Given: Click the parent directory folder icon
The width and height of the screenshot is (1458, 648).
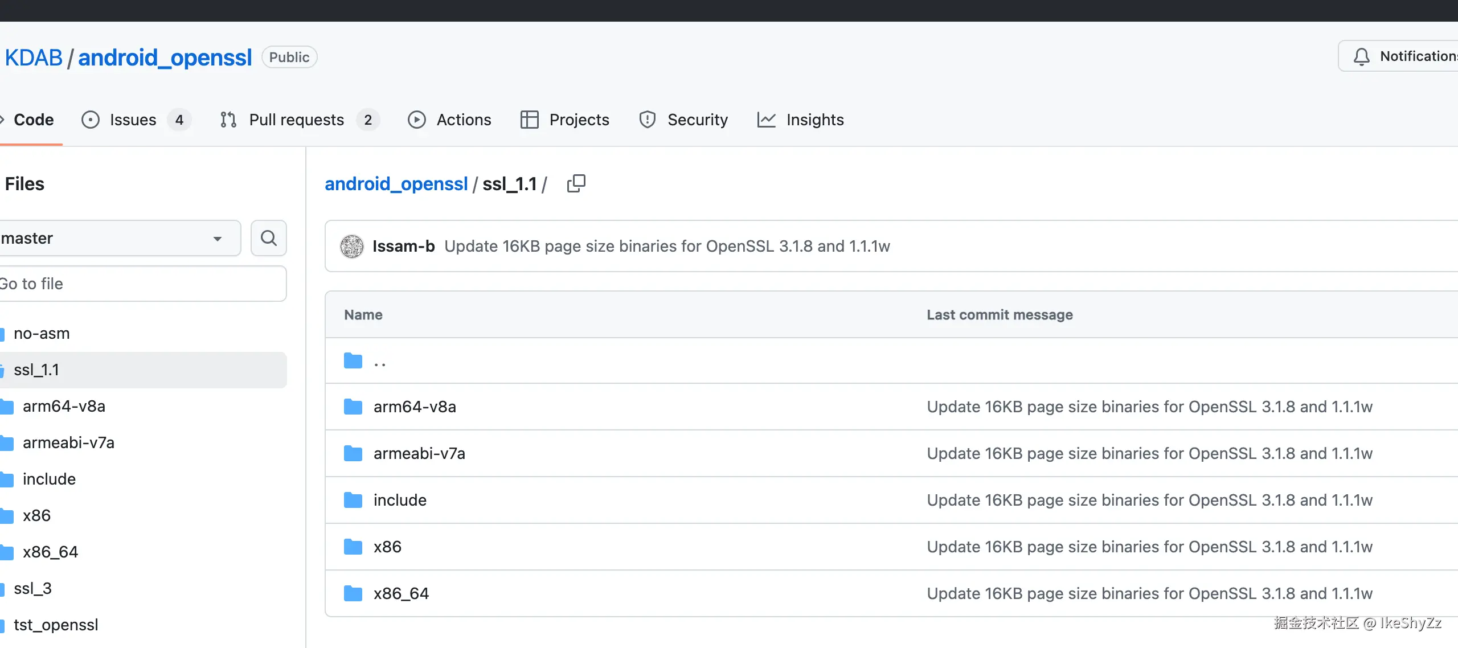Looking at the screenshot, I should (x=353, y=360).
